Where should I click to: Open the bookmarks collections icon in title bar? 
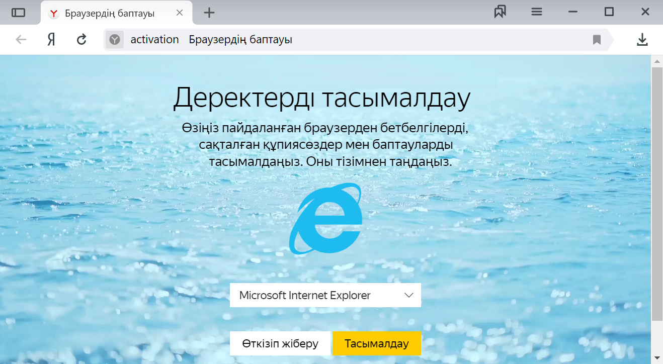pyautogui.click(x=500, y=12)
